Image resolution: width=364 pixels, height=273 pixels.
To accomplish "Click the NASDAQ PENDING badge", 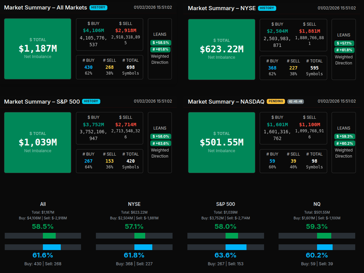I will (x=276, y=101).
